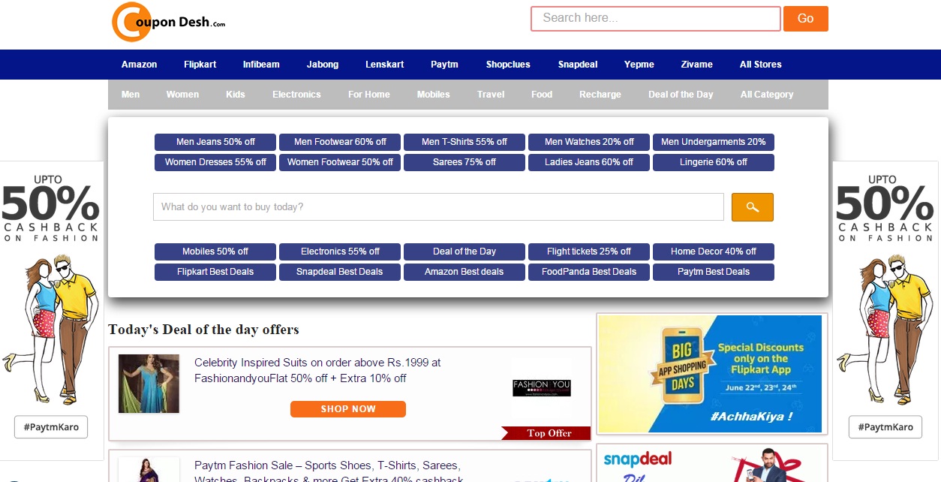
Task: Click Paytm Best Deals tag
Action: pos(714,272)
